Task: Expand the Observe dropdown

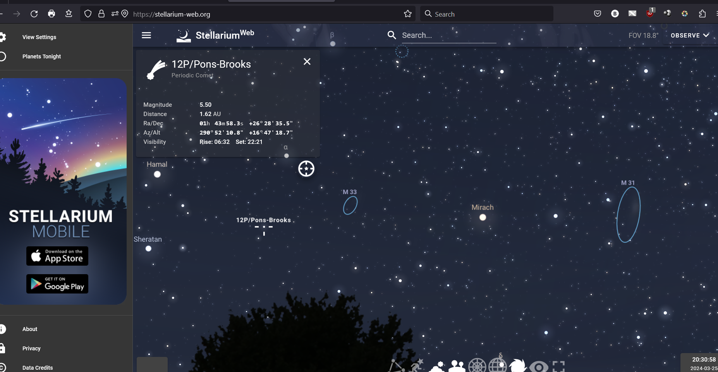Action: pyautogui.click(x=690, y=35)
